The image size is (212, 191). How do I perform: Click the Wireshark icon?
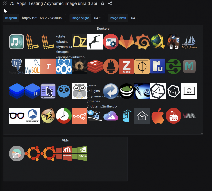click(x=33, y=116)
